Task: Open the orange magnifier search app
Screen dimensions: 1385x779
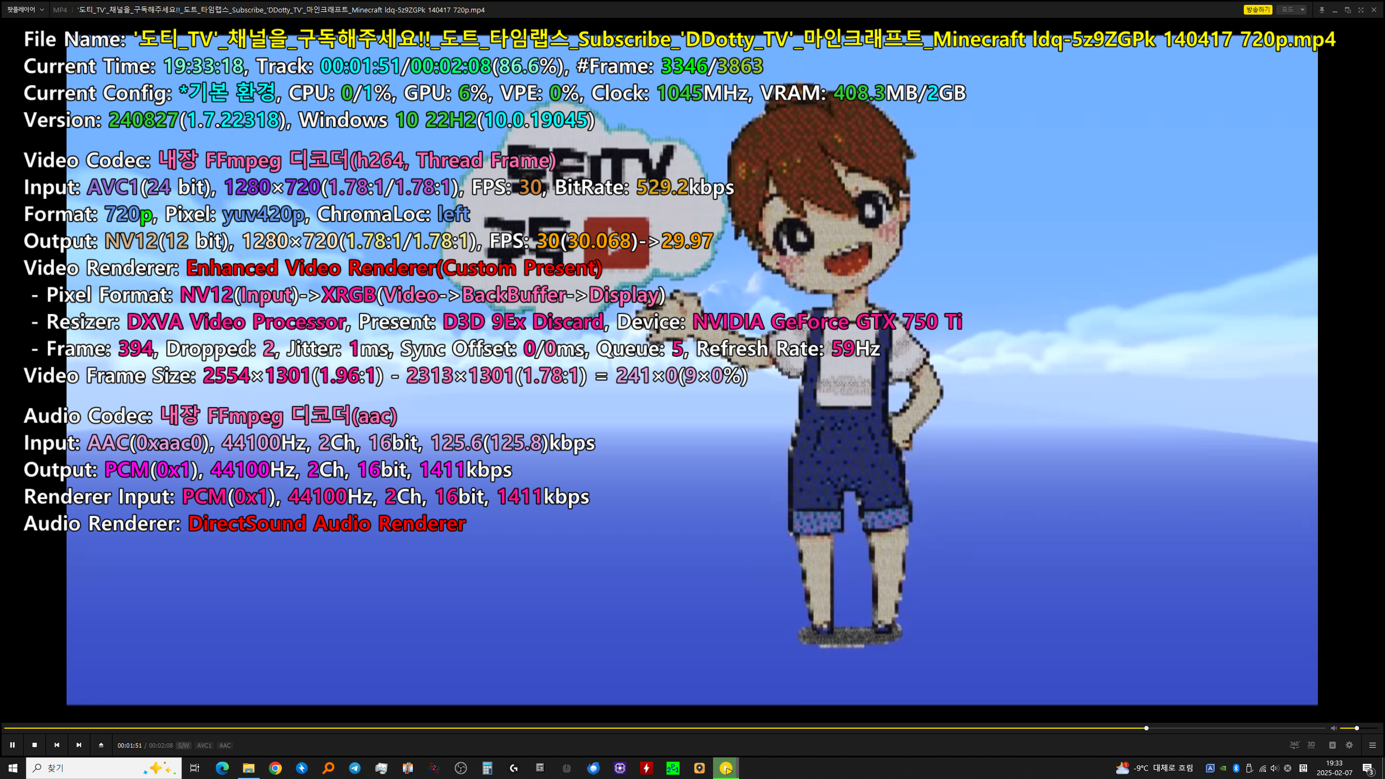Action: 328,768
